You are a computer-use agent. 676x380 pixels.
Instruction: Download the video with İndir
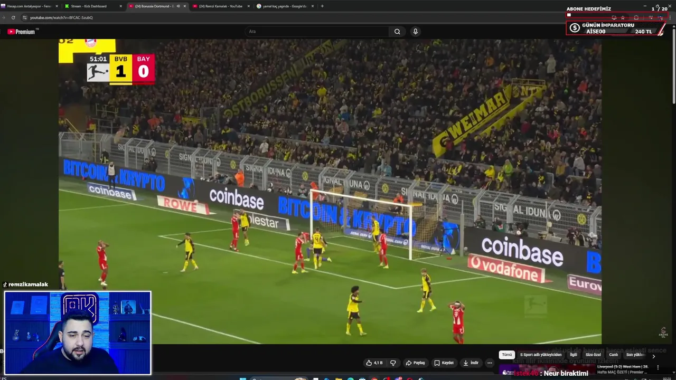coord(471,363)
